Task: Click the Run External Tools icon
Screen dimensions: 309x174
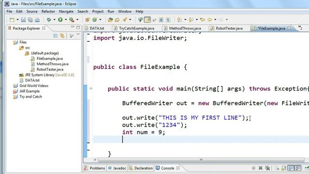Action: (72, 19)
